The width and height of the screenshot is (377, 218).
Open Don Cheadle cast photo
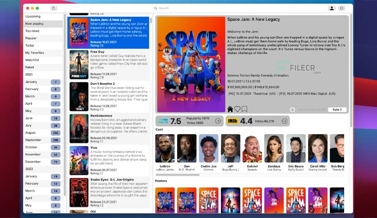pyautogui.click(x=187, y=148)
